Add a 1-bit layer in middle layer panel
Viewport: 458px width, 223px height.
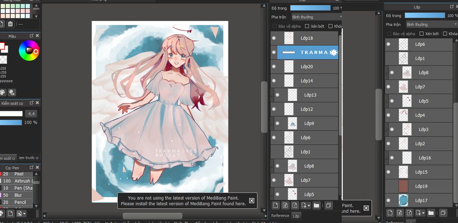click(x=295, y=206)
